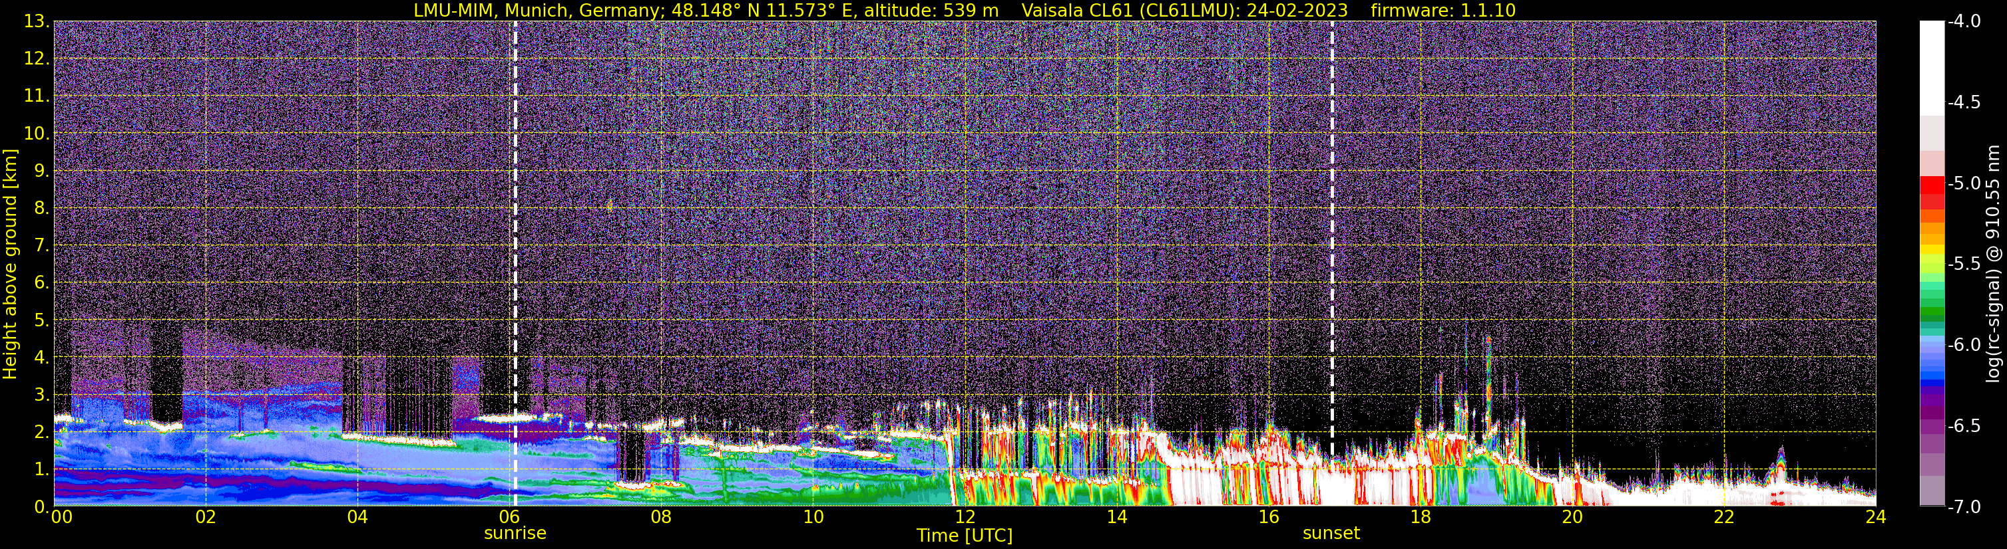This screenshot has width=2007, height=549.
Task: Click the time axis tick label 16
Action: [1268, 517]
